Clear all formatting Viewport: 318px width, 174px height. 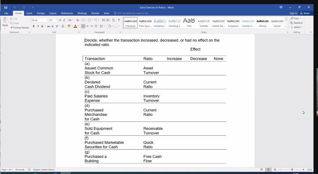(x=77, y=20)
